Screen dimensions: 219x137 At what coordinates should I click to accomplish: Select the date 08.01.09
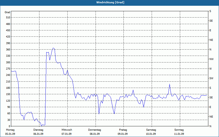[95, 134]
